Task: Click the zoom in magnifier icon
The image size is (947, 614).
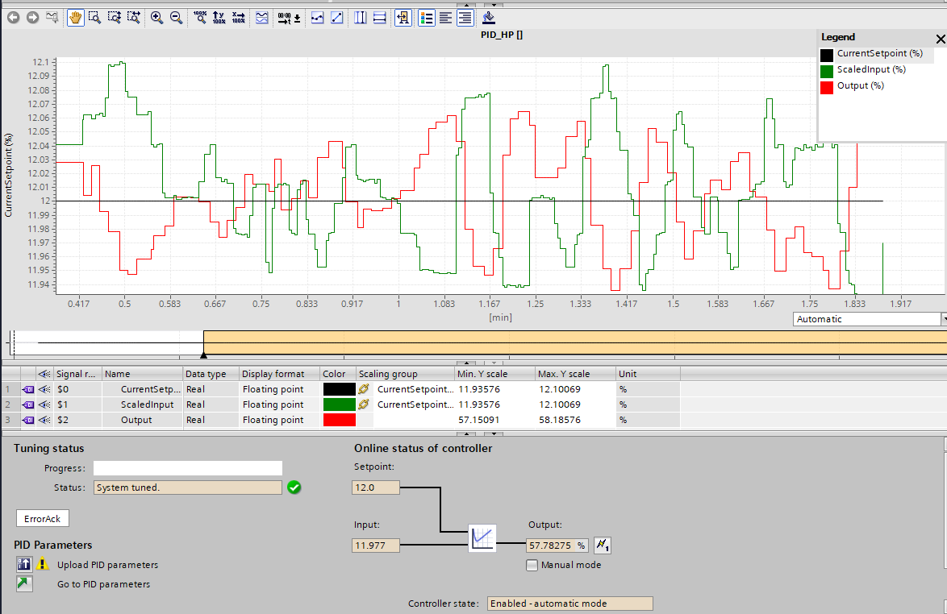Action: 156,17
